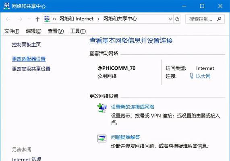
Task: Open 更改高级共享设置 link
Action: pos(31,69)
